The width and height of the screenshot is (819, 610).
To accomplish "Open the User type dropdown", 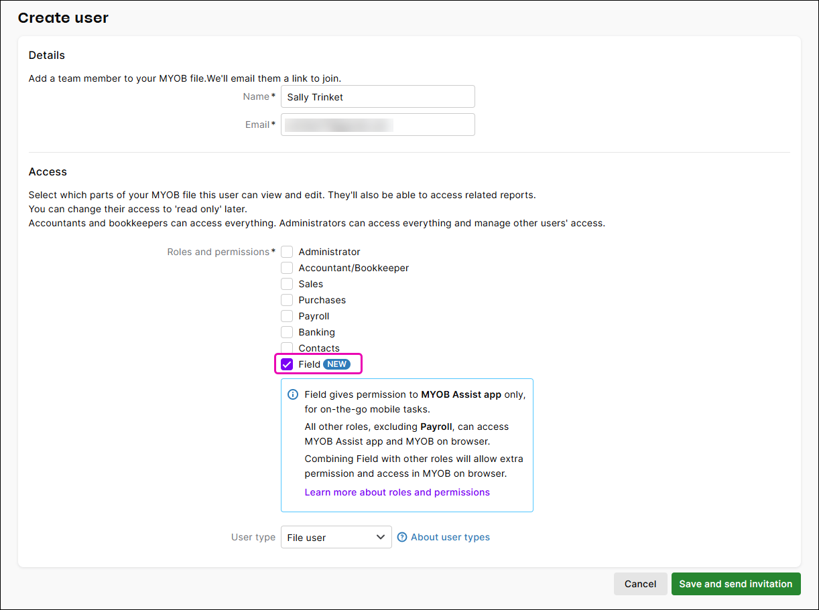I will tap(336, 537).
